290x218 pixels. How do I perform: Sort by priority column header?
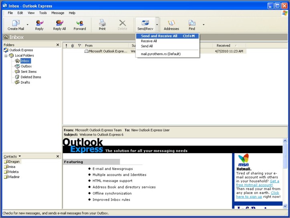tap(66, 46)
